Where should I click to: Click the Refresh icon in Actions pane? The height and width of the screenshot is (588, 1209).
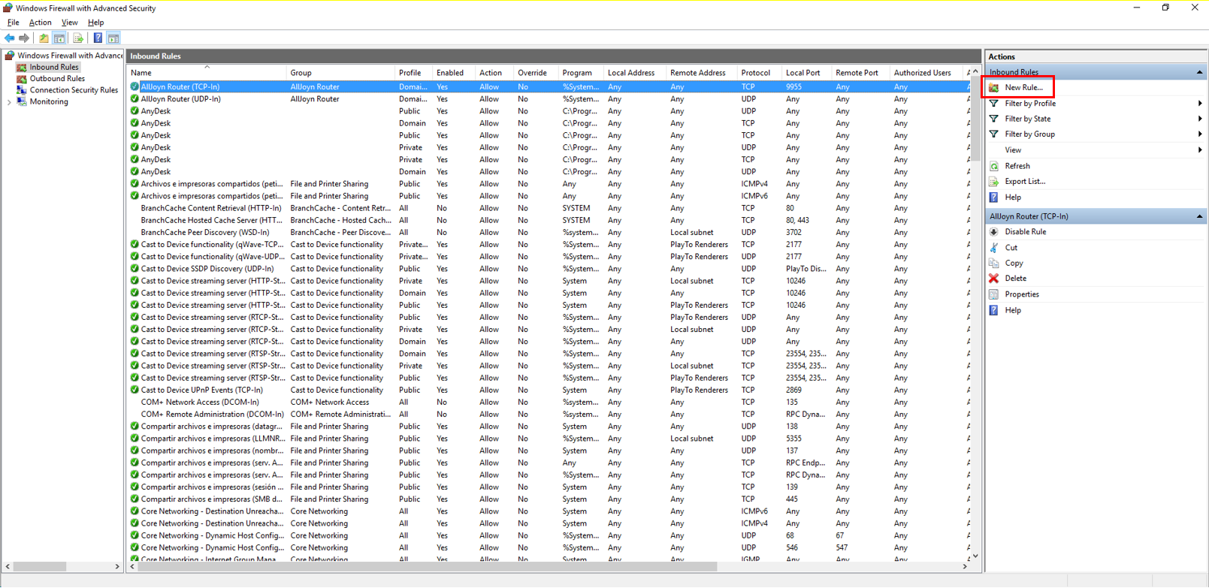994,166
